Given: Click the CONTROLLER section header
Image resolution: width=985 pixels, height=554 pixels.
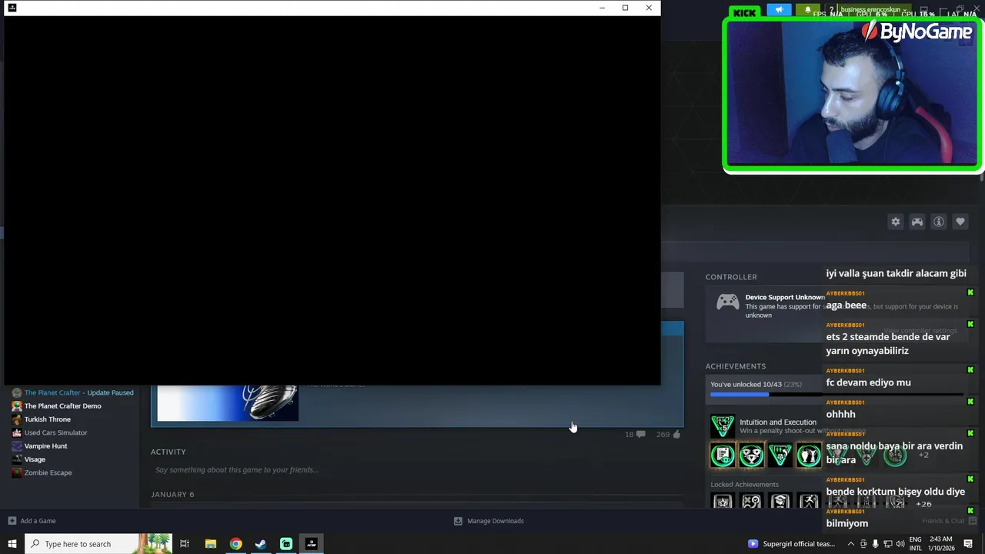Looking at the screenshot, I should 731,277.
